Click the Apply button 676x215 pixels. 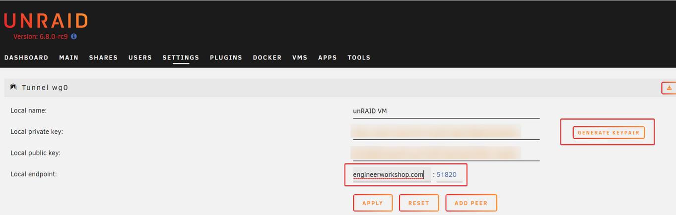(373, 203)
